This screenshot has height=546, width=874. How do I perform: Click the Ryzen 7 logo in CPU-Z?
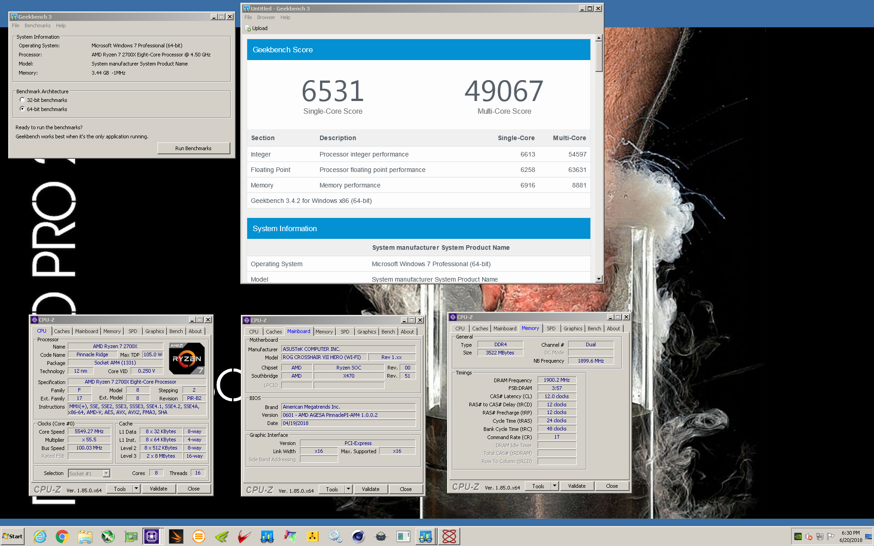click(x=187, y=359)
